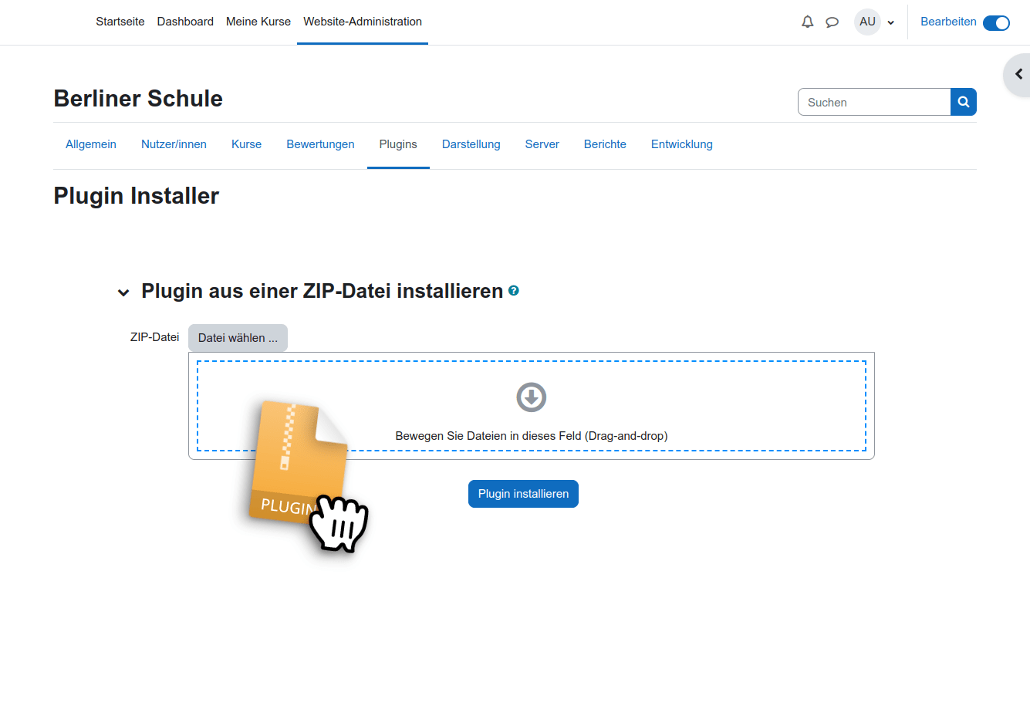Click into the Suchen search field
Image resolution: width=1030 pixels, height=713 pixels.
pyautogui.click(x=873, y=102)
